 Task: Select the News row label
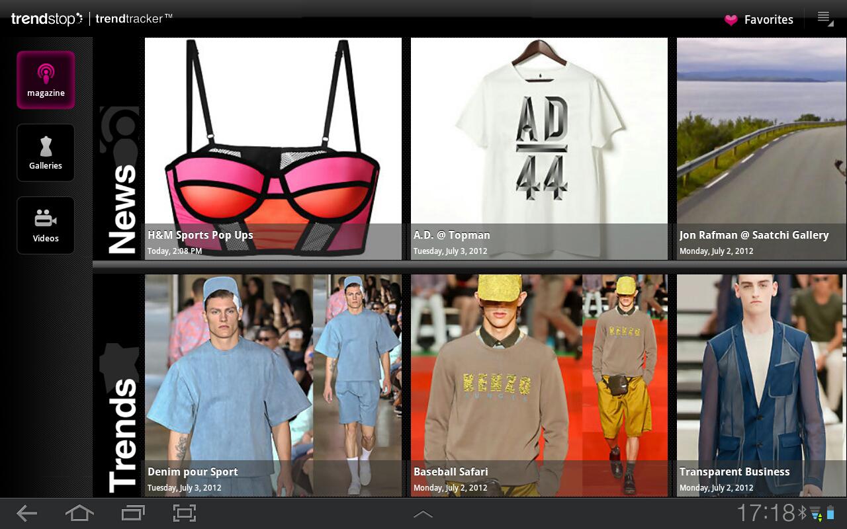click(x=121, y=209)
